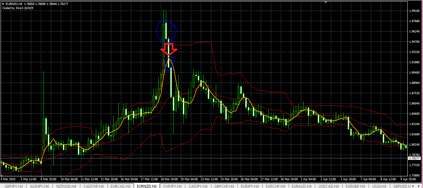Viewport: 423px width, 188px height.
Task: Expand the EURNZD,H4 chart title dropdown arrow
Action: coord(3,4)
